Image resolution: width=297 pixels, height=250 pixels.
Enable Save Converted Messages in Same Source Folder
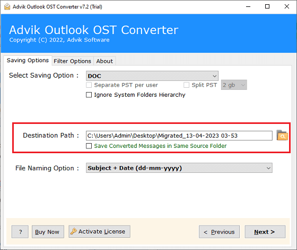pos(89,146)
